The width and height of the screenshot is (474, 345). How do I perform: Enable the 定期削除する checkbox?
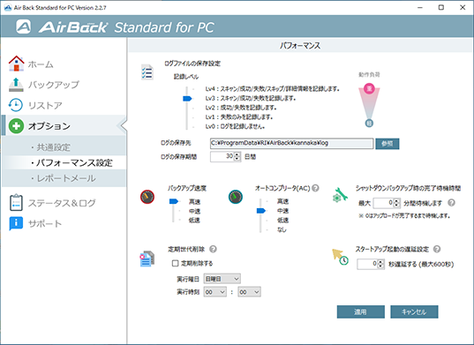coord(175,264)
